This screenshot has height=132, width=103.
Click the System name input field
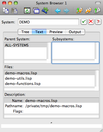click(48, 22)
